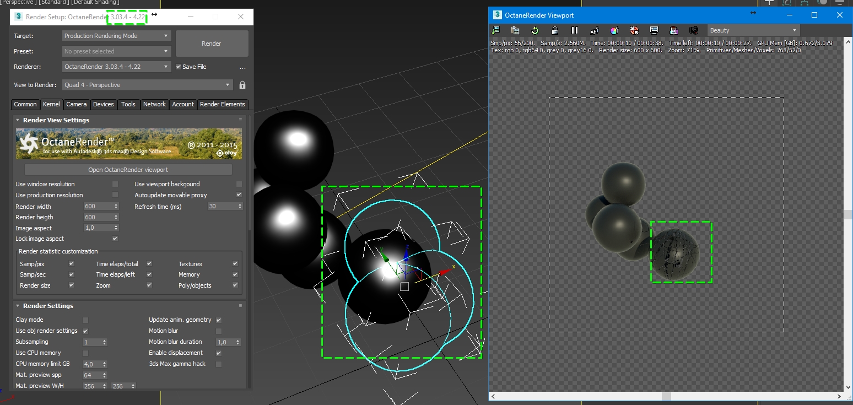853x405 pixels.
Task: Open the Camera tab
Action: [x=77, y=104]
